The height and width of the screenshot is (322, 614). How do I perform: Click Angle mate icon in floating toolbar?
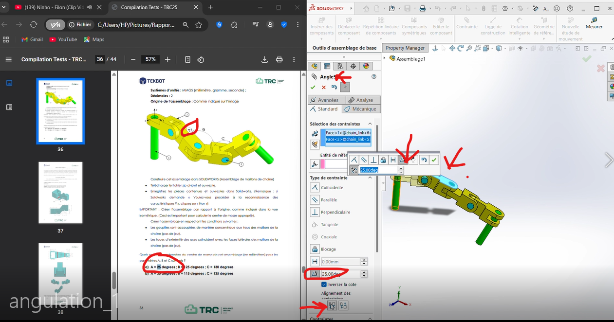coord(403,160)
